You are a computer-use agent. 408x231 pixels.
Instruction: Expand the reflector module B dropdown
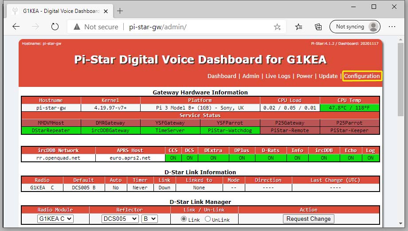pyautogui.click(x=149, y=219)
